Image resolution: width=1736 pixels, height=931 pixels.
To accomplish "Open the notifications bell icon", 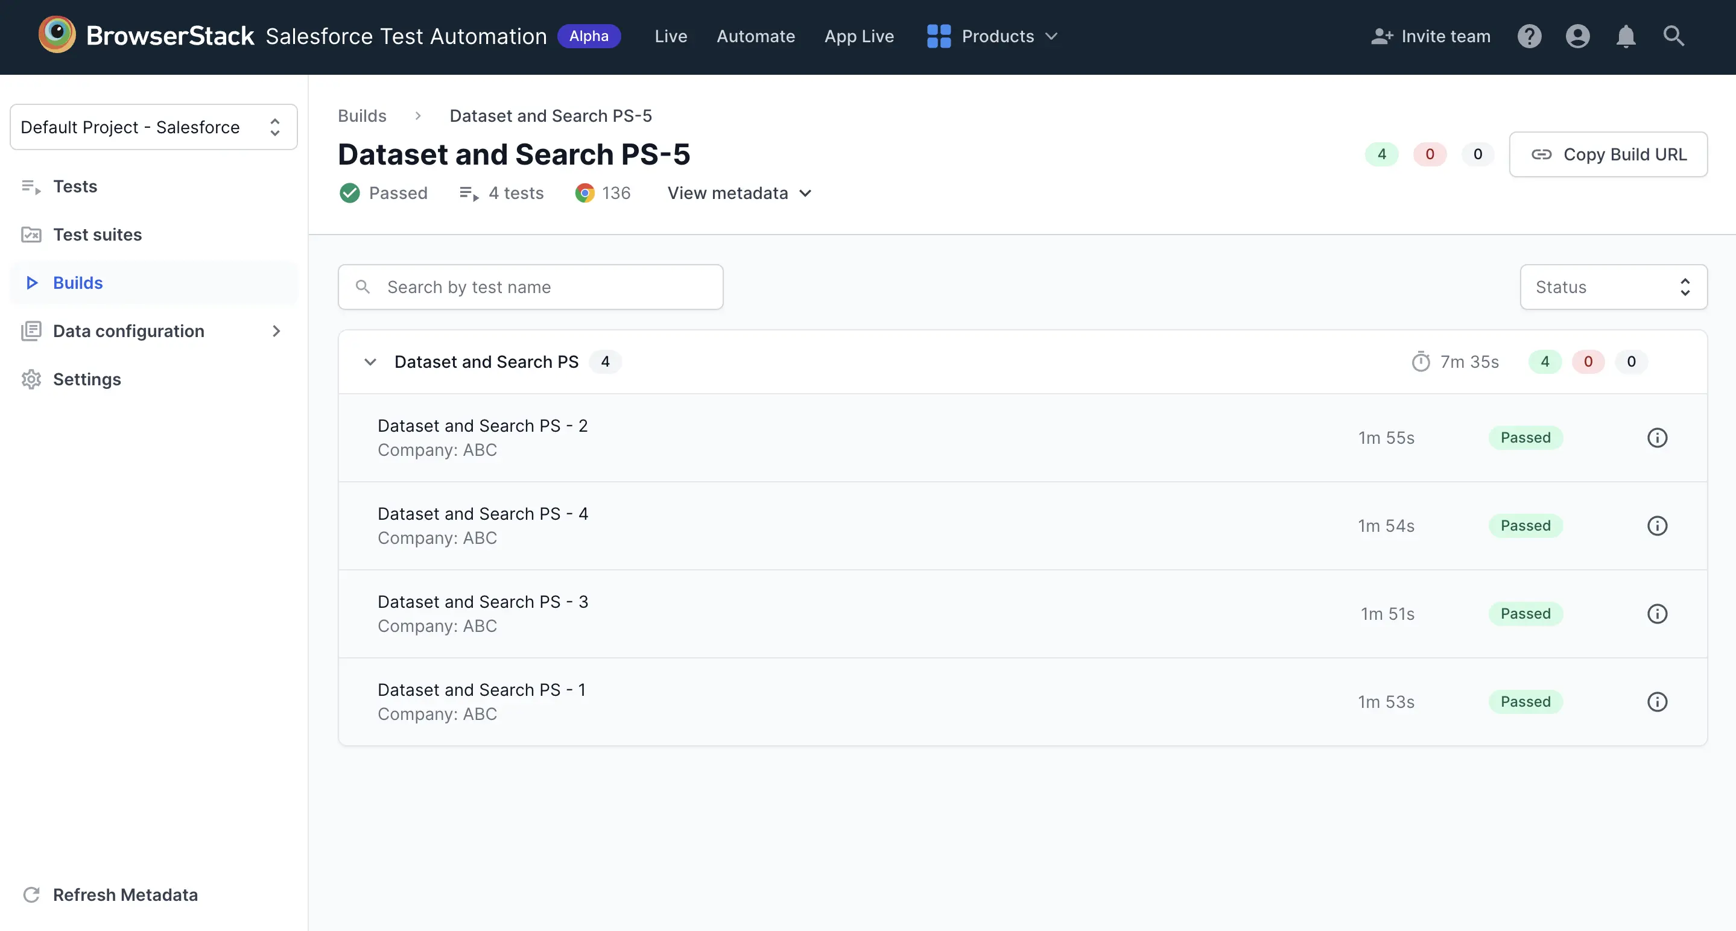I will coord(1626,36).
